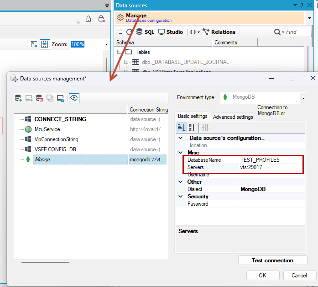The image size is (318, 287).
Task: Select VSFE.CONFIG_DB data source
Action: (x=55, y=149)
